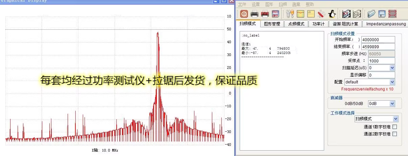Switch to the 图形管理 tab
408x156 pixels.
pyautogui.click(x=272, y=24)
